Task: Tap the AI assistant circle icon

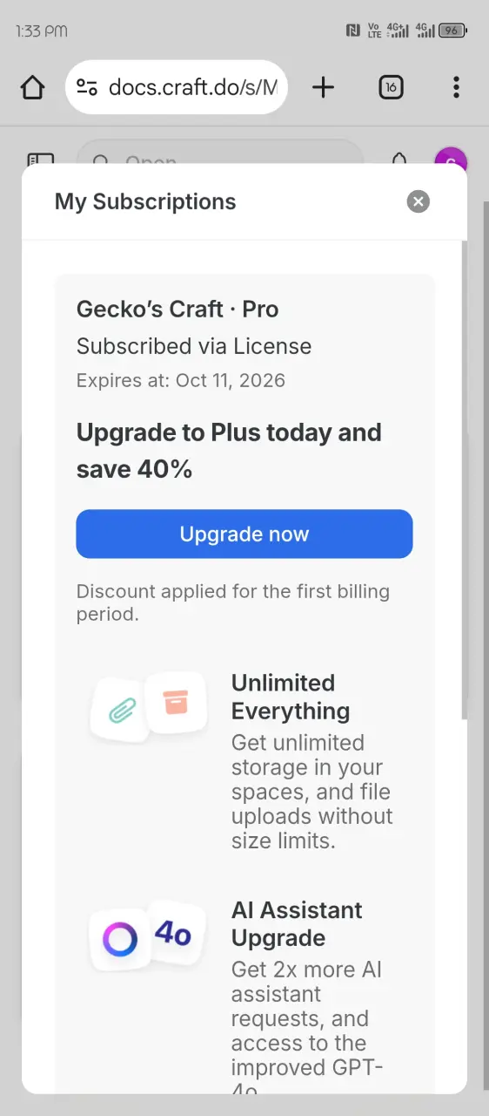Action: [x=120, y=941]
